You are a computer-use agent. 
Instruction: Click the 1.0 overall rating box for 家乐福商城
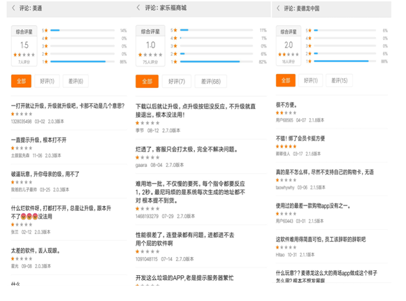[x=150, y=46]
